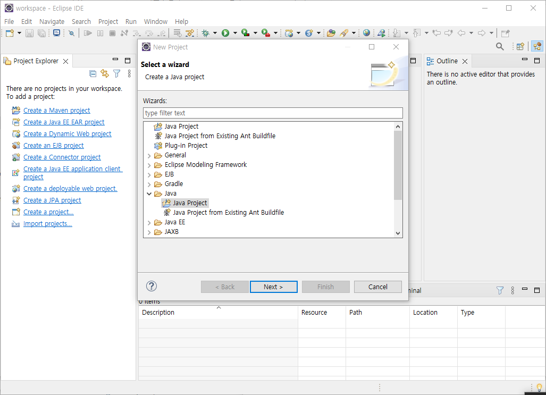This screenshot has width=546, height=395.
Task: Click the wizard Help question mark button
Action: tap(151, 287)
